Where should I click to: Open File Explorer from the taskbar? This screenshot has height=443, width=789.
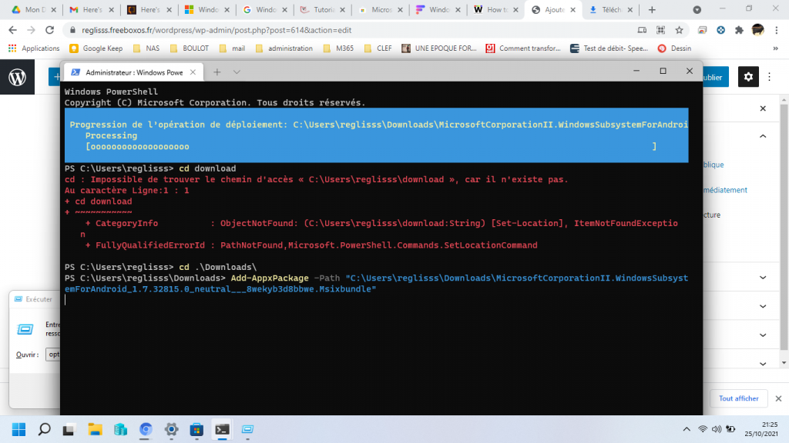pos(95,428)
